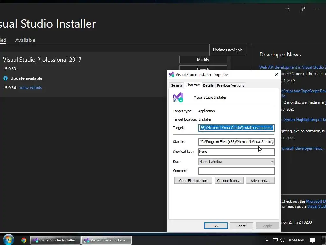The width and height of the screenshot is (326, 245).
Task: Switch to second Visual Studio Installe... taskbar button
Action: coord(107,240)
